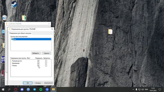Open the notification center icon
This screenshot has width=164, height=92.
coord(160,89)
